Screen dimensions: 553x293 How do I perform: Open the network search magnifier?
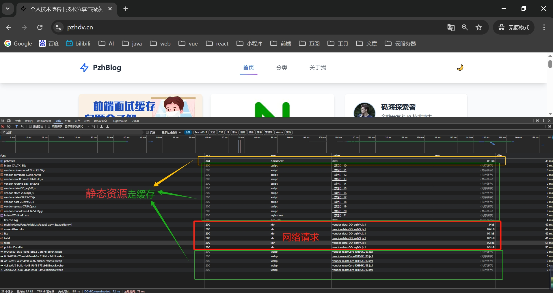tap(23, 126)
